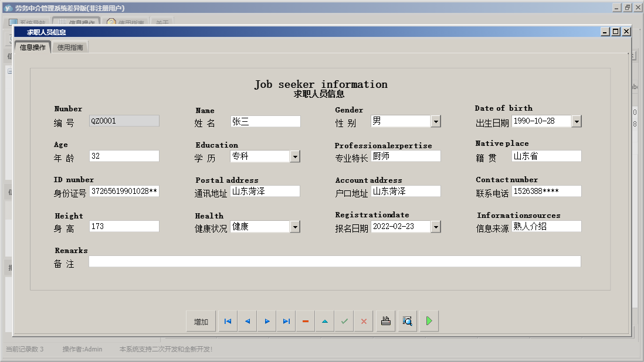This screenshot has width=644, height=362.
Task: Close the 求职人员信息 dialog window
Action: 626,32
